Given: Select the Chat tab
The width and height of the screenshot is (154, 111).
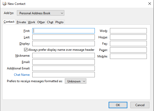Looking at the screenshot, I should coord(50,22).
